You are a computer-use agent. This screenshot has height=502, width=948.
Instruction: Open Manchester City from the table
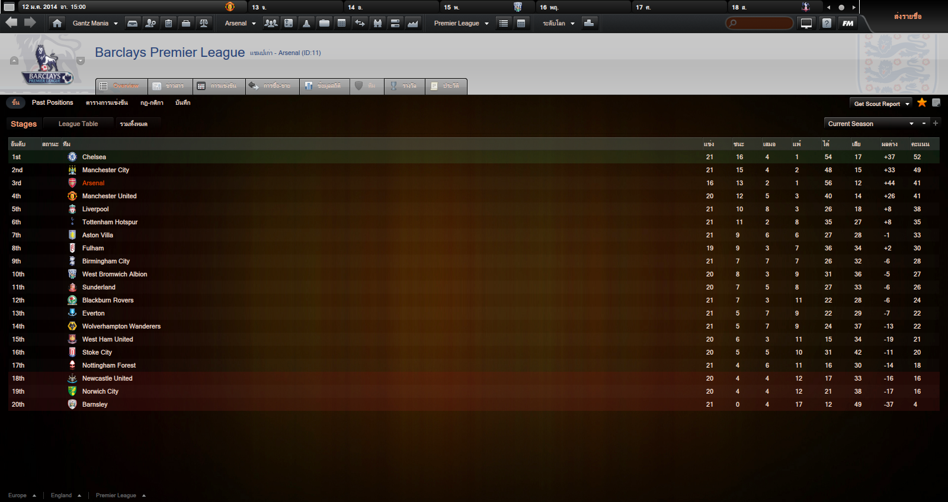[x=105, y=170]
